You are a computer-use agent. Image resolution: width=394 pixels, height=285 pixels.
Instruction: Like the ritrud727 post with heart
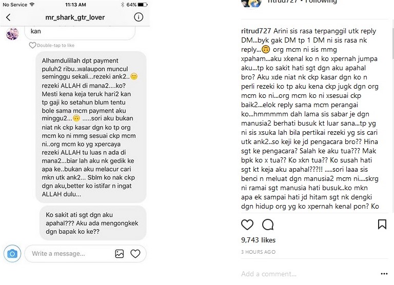pos(247,225)
